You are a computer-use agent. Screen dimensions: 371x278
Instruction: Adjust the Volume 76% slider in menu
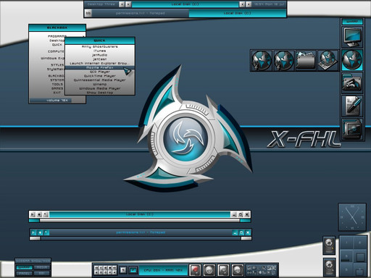tap(57, 100)
